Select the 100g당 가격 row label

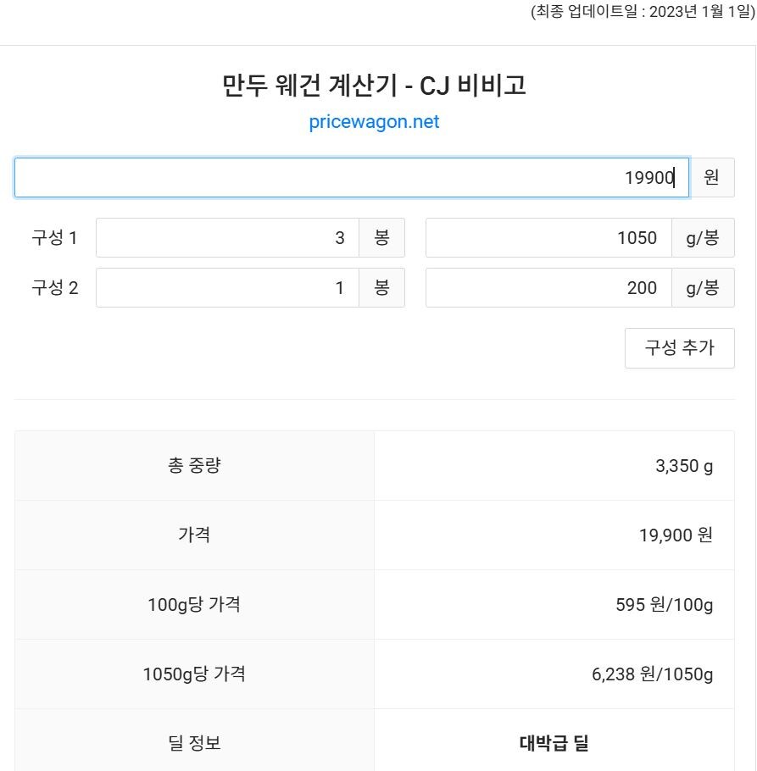point(192,604)
